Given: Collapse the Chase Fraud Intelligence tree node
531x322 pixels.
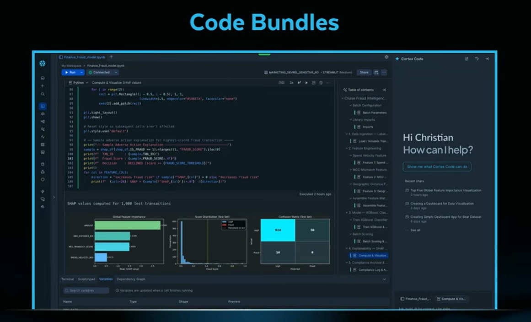Looking at the screenshot, I should (x=343, y=98).
